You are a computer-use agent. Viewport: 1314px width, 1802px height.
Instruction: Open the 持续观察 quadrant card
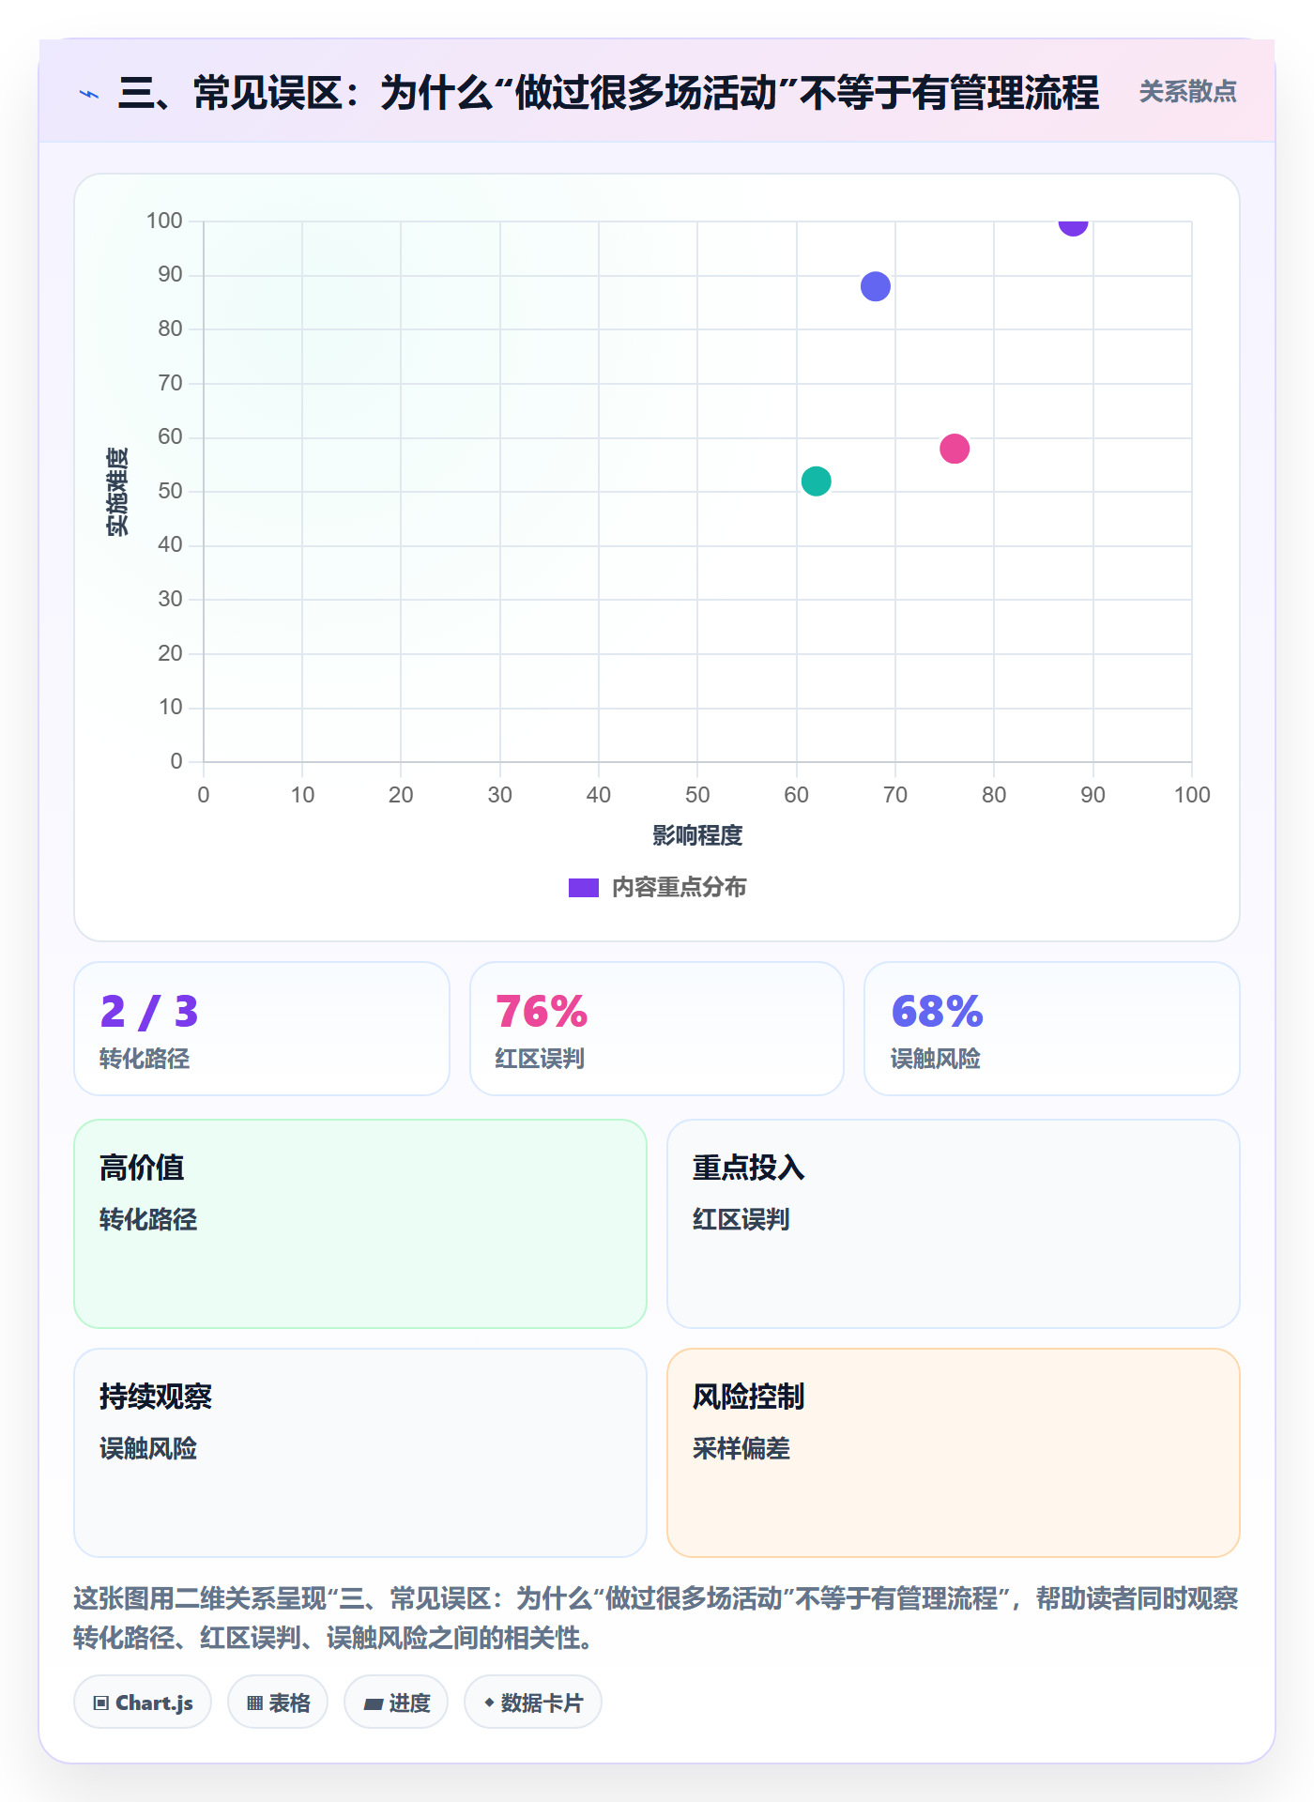pyautogui.click(x=360, y=1453)
